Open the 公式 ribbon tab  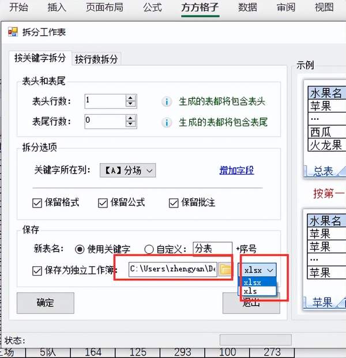pos(152,7)
